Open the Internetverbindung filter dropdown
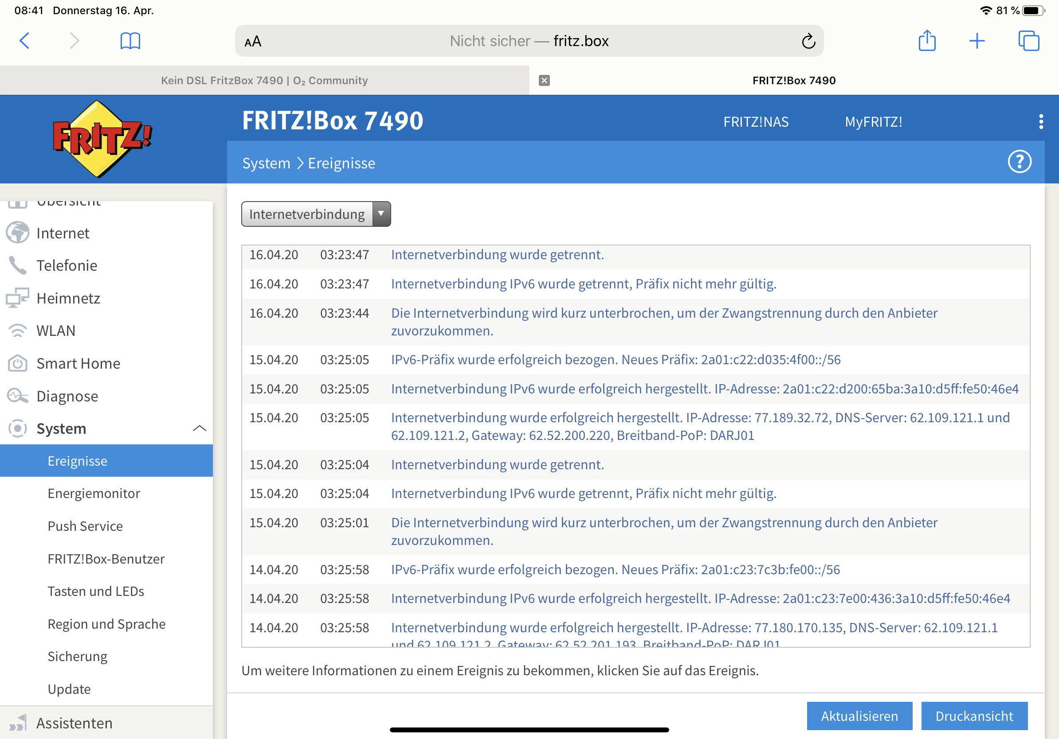 [x=316, y=214]
